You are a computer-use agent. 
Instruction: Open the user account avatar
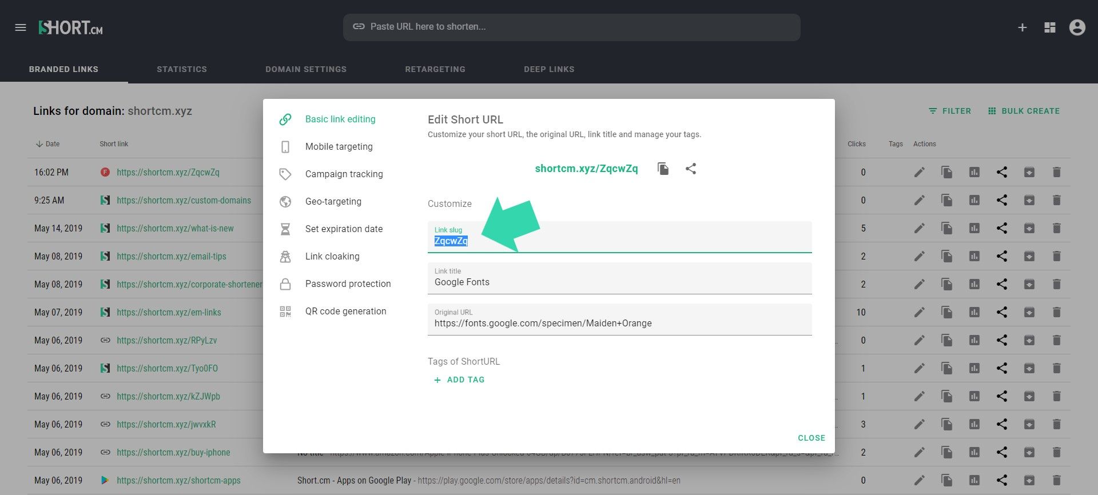(1077, 27)
